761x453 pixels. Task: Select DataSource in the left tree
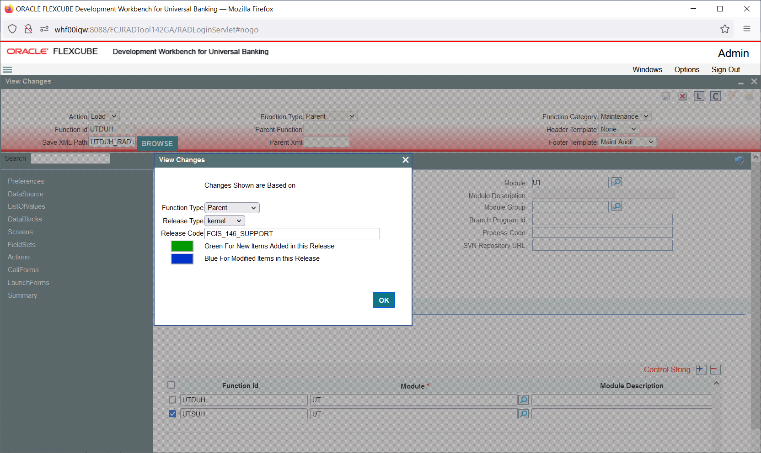click(x=26, y=194)
